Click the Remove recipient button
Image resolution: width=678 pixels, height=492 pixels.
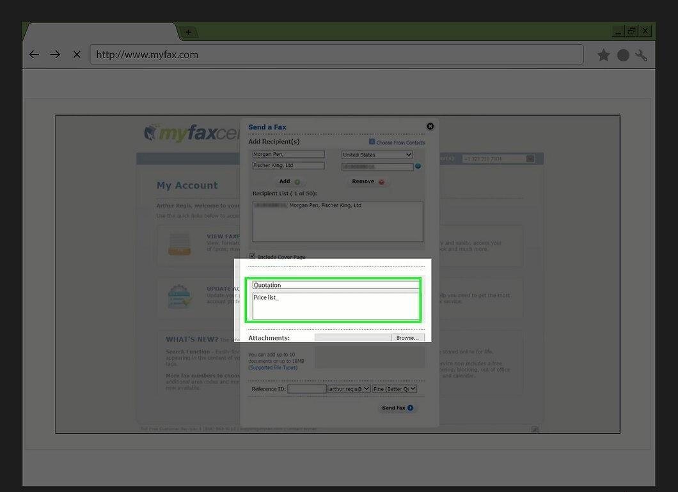click(368, 181)
